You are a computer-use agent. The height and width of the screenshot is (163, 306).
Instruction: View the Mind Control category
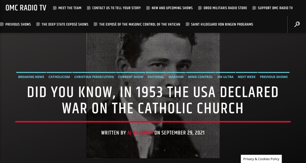pyautogui.click(x=200, y=77)
